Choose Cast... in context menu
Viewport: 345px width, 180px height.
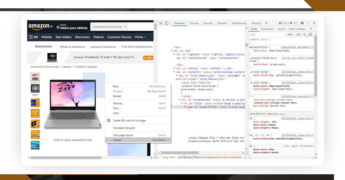pyautogui.click(x=138, y=113)
